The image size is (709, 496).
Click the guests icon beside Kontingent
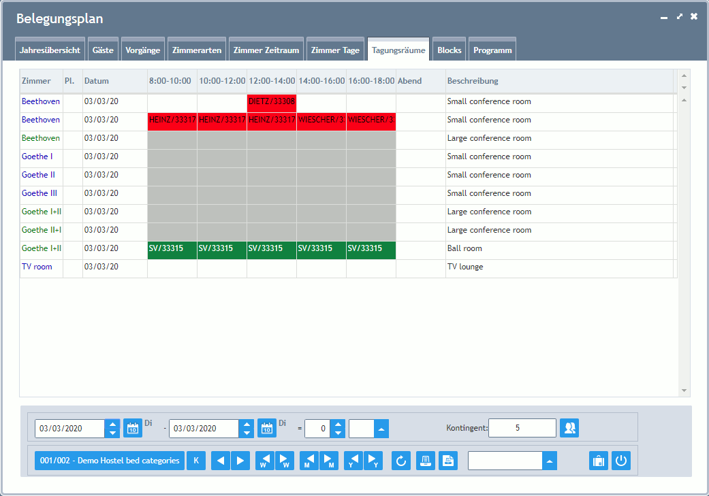[569, 428]
